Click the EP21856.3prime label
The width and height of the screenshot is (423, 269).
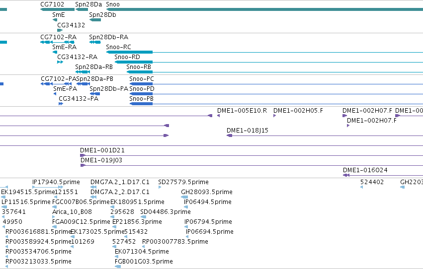(x=137, y=222)
